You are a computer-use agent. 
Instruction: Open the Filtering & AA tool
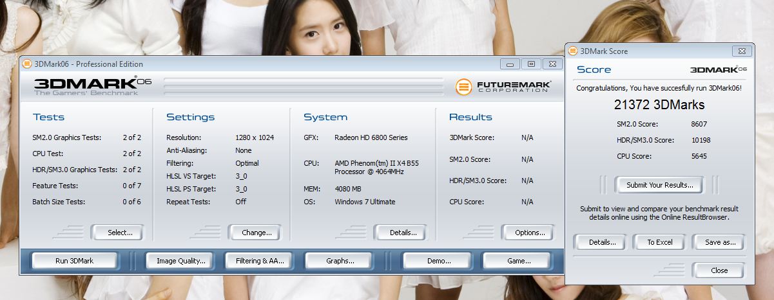point(258,261)
